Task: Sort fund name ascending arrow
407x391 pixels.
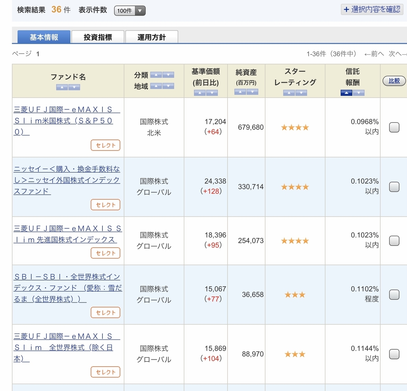Action: pos(62,87)
